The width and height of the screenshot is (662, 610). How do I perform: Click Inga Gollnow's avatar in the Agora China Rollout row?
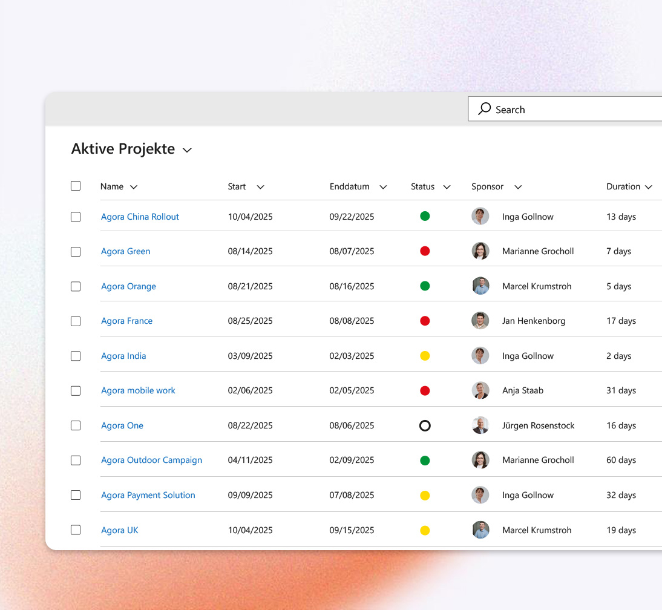click(x=480, y=216)
